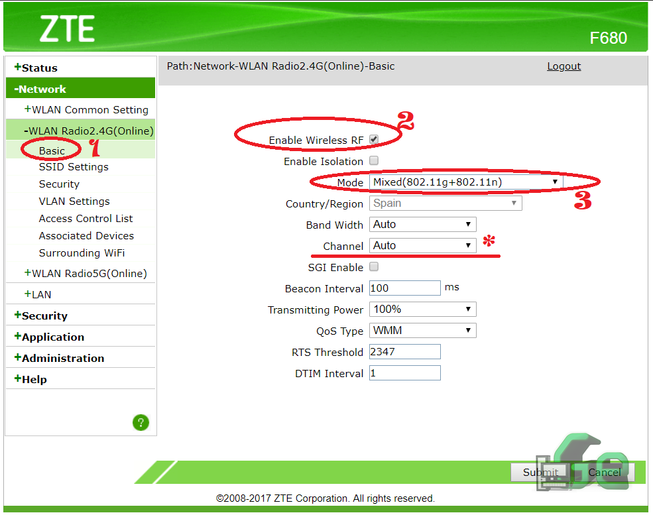
Task: Enable the SGI Enable checkbox
Action: [374, 267]
